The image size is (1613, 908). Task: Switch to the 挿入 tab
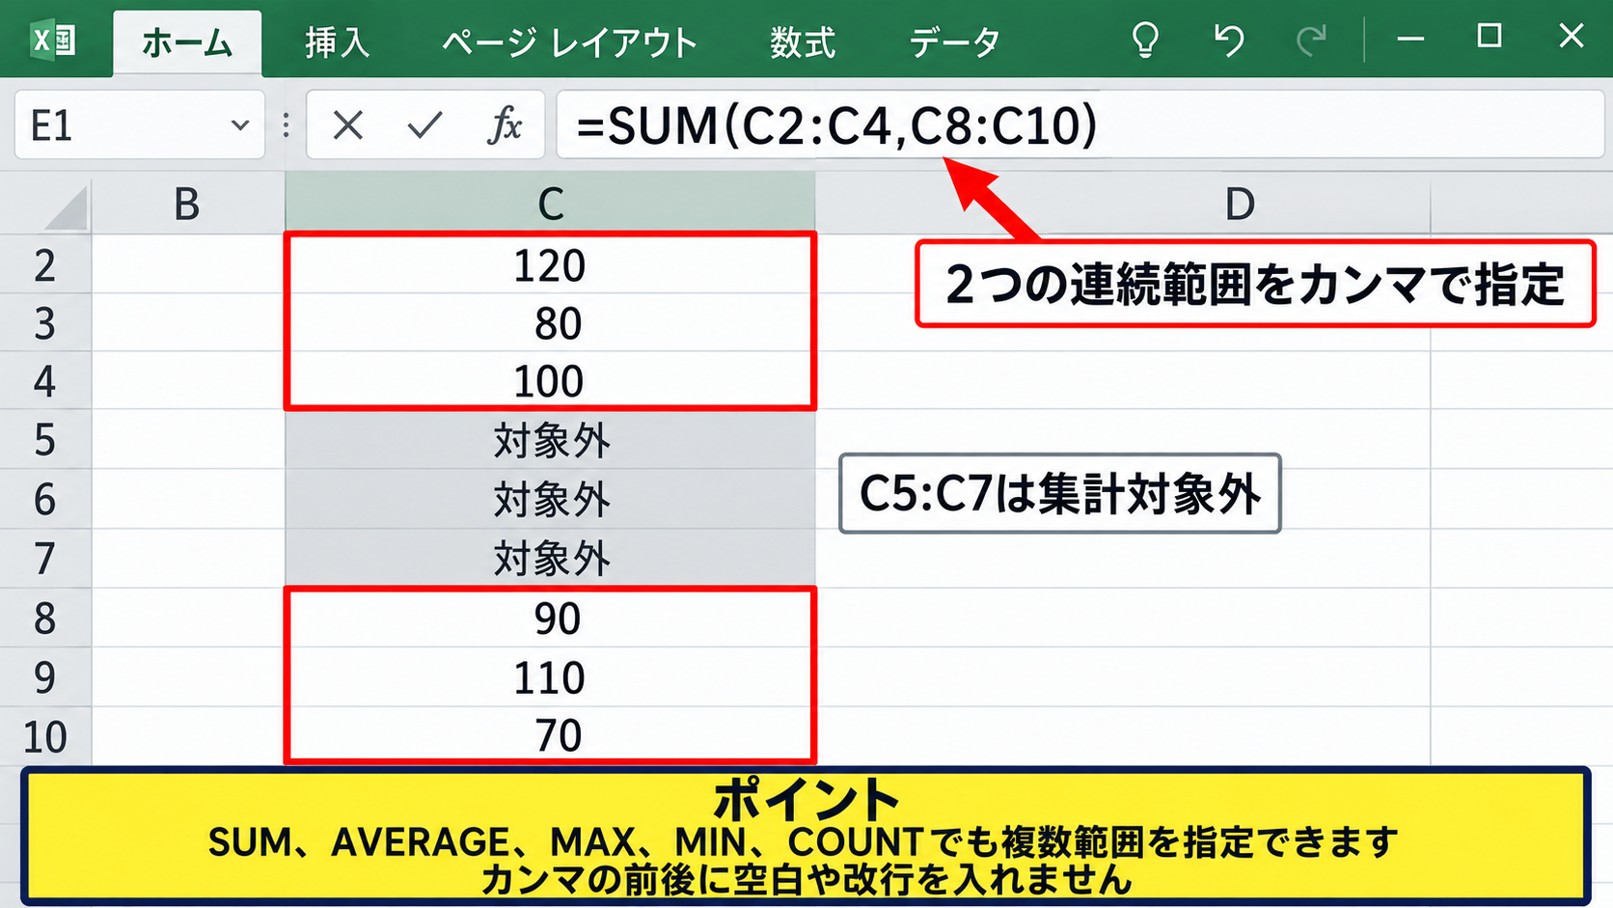[x=338, y=42]
